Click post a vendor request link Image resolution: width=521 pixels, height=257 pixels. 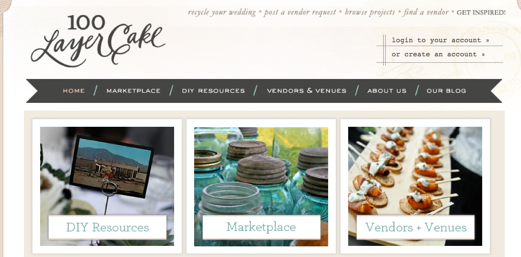(x=300, y=12)
